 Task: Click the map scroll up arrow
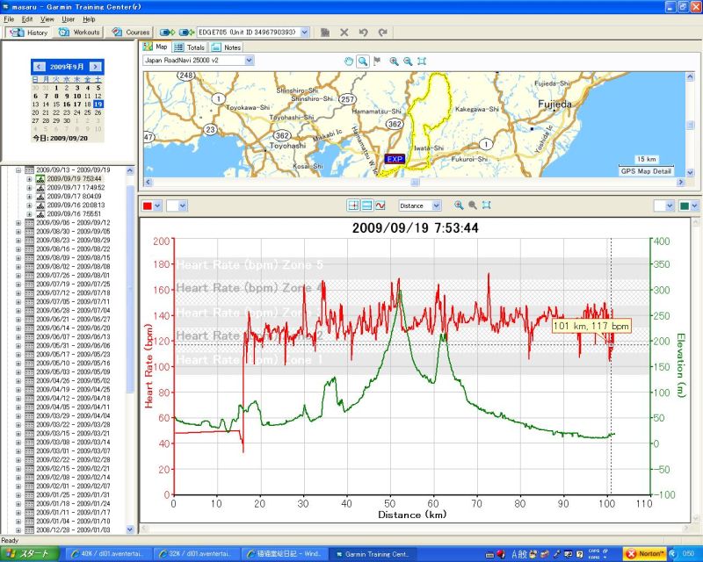point(690,77)
